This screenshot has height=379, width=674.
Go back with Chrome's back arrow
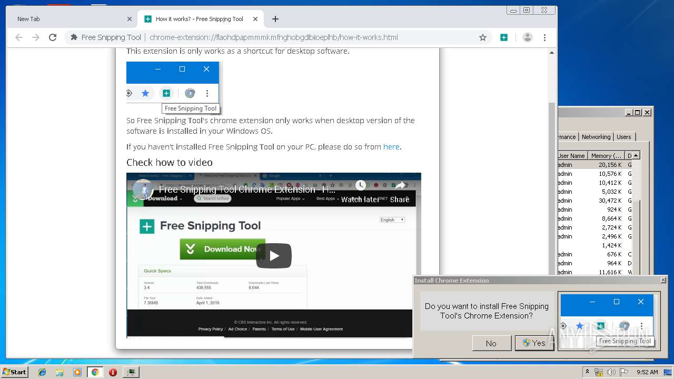(19, 37)
